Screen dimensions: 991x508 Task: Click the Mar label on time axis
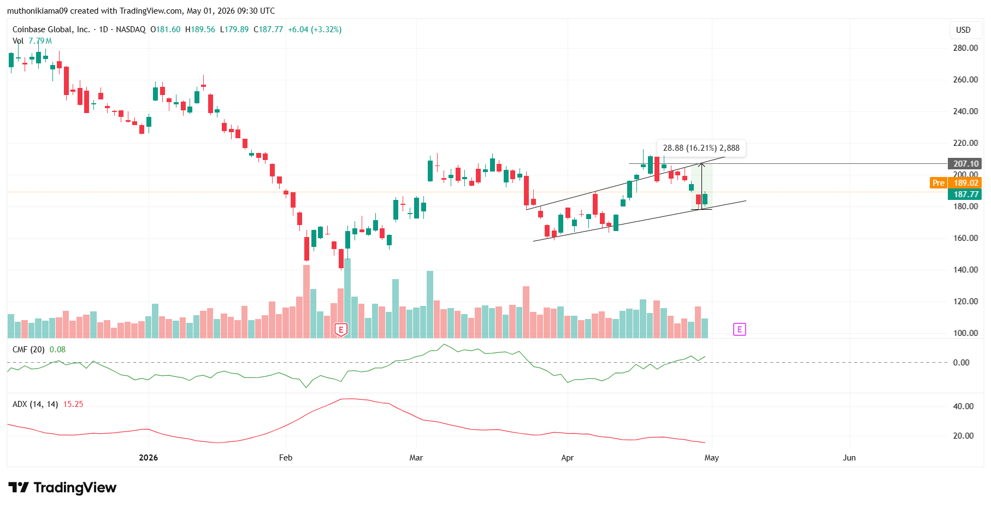pos(416,458)
